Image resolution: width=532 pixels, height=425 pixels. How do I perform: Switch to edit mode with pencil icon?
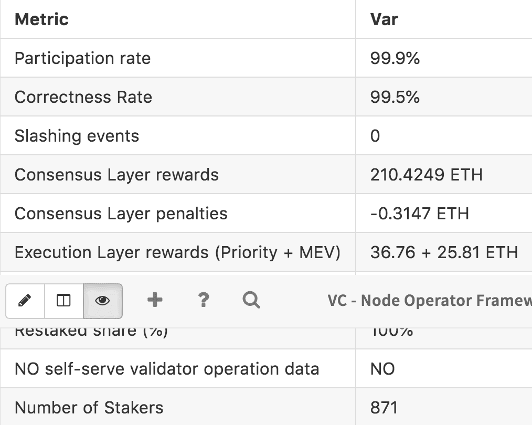pyautogui.click(x=25, y=301)
